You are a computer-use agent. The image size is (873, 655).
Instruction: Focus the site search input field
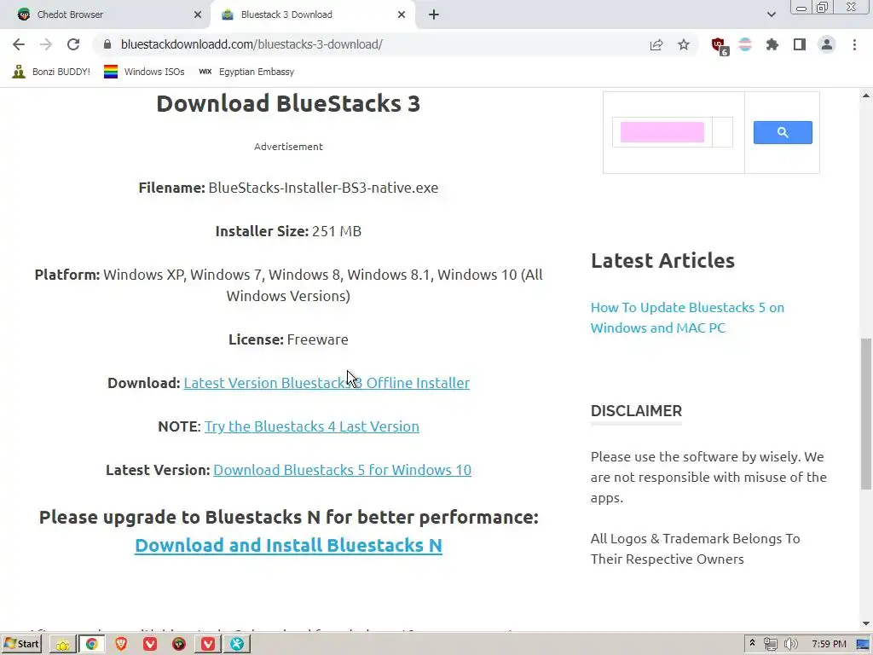[x=662, y=132]
